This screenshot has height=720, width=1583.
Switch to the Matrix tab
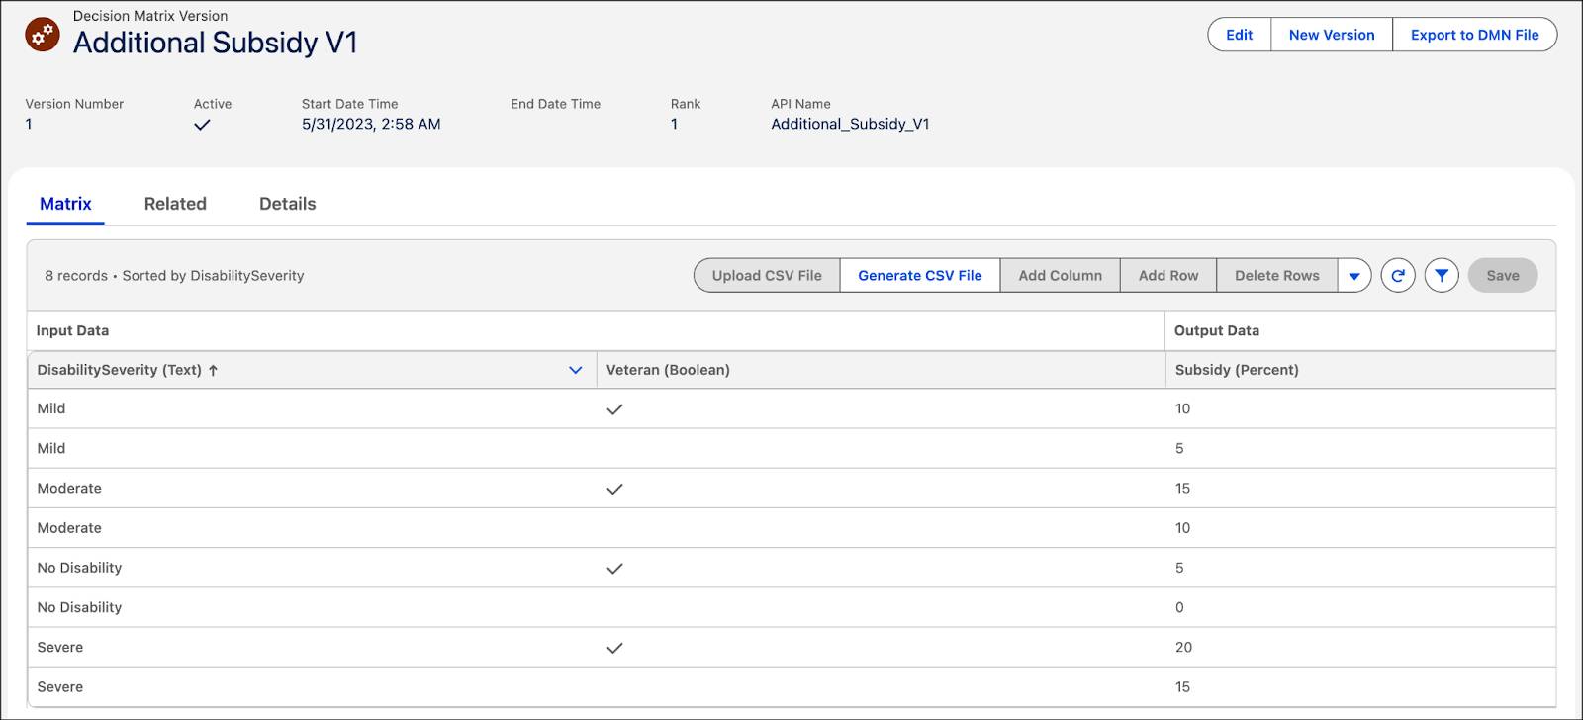click(x=65, y=204)
